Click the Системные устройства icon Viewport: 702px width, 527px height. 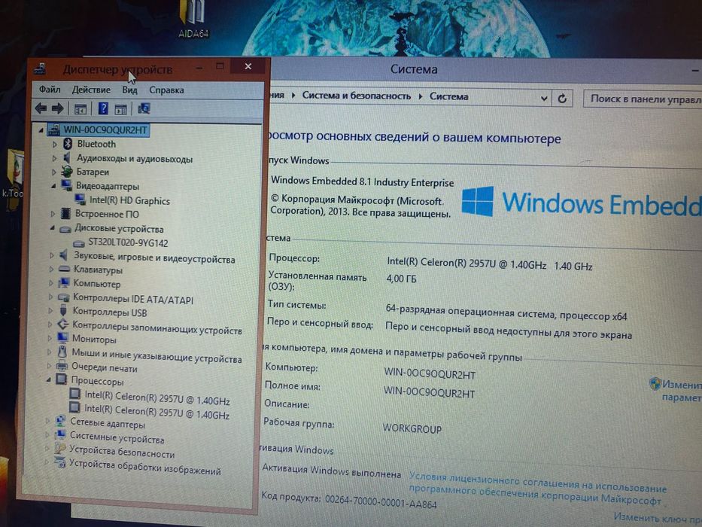coord(60,435)
